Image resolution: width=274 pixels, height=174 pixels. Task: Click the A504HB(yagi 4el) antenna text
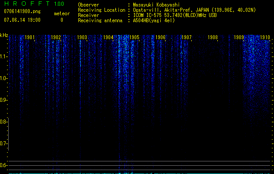click(154, 20)
